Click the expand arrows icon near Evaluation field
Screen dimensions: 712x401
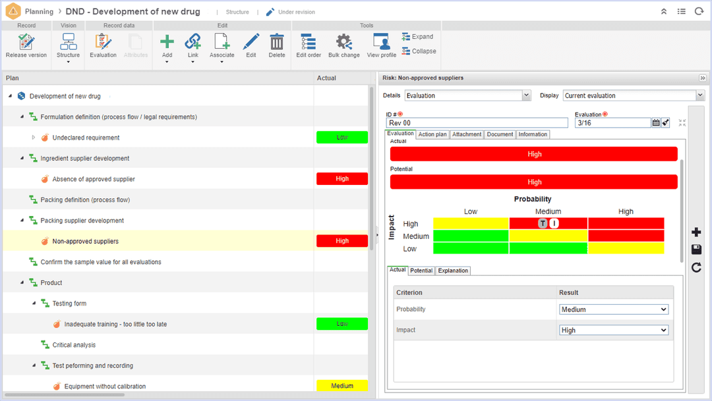pyautogui.click(x=682, y=122)
